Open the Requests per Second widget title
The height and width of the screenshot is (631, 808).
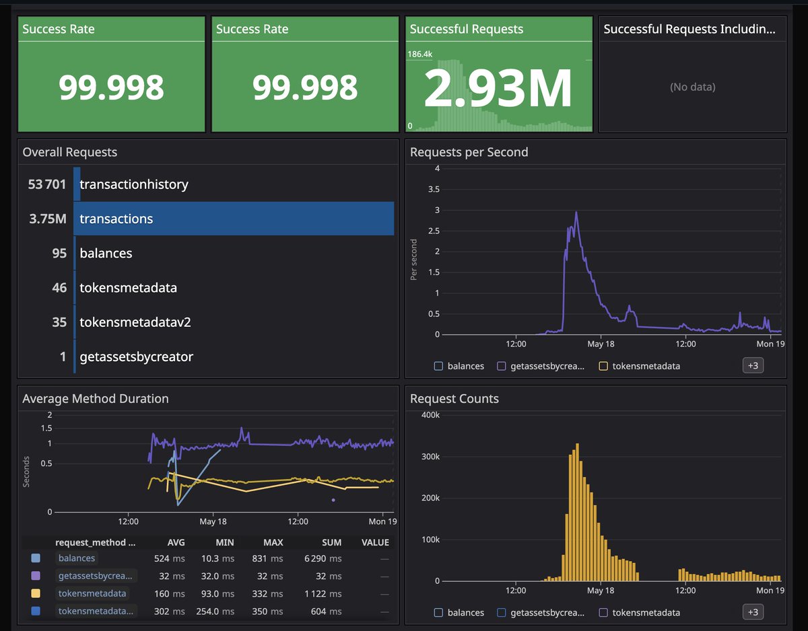[469, 152]
